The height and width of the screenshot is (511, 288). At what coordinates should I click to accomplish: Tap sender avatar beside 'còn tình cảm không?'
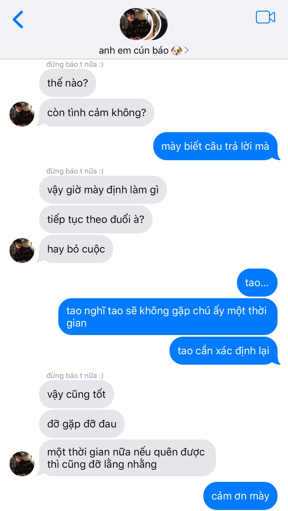22,114
